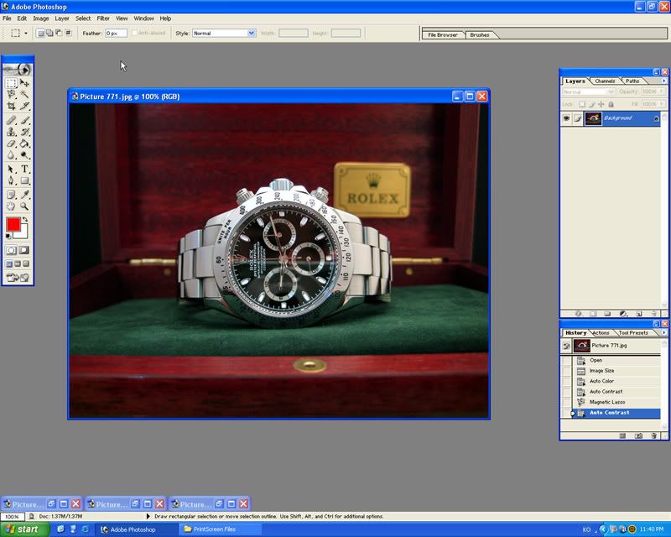
Task: Select the Image Size history state
Action: (x=617, y=371)
